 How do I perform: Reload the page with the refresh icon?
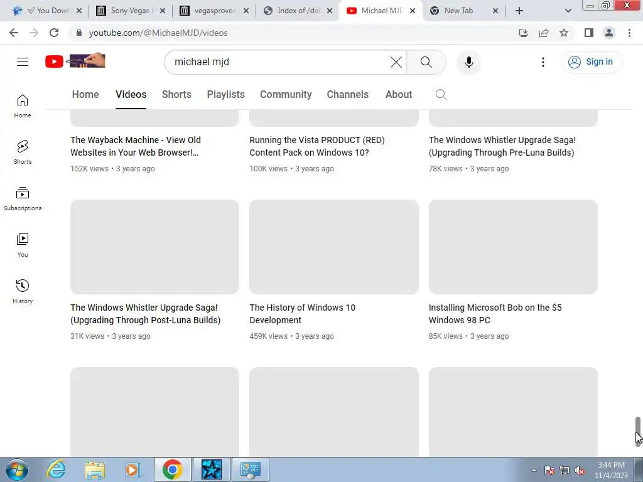pos(54,33)
